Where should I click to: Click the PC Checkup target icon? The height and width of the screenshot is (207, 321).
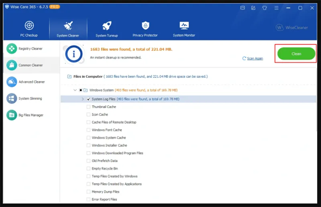[29, 26]
